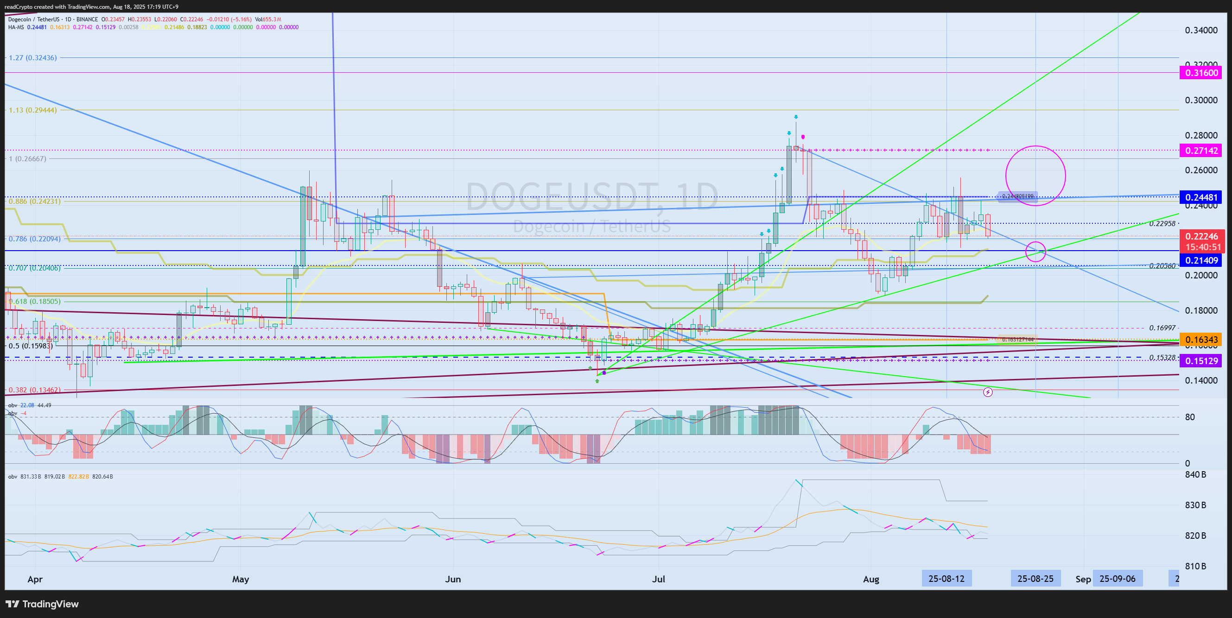Click the 0.786 (0.22094) Fibonacci label

pos(34,239)
